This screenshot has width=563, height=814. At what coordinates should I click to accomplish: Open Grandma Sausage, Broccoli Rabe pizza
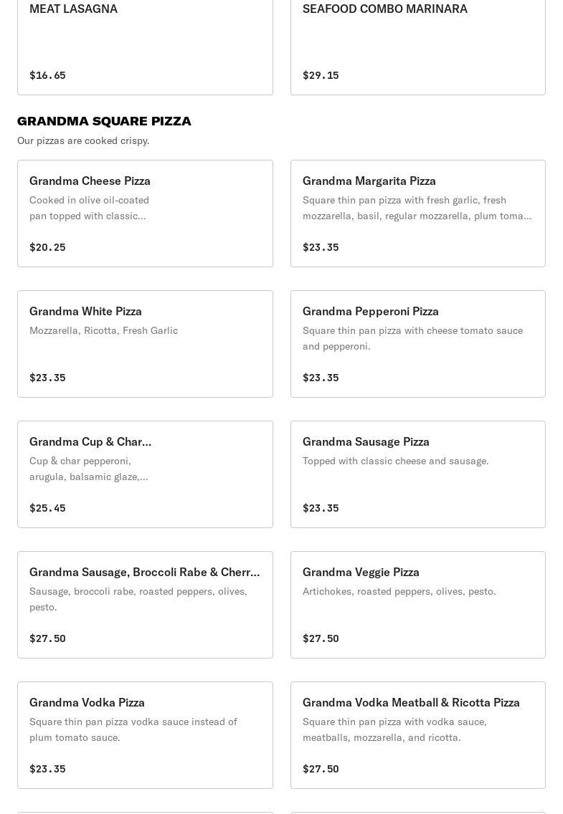[145, 605]
